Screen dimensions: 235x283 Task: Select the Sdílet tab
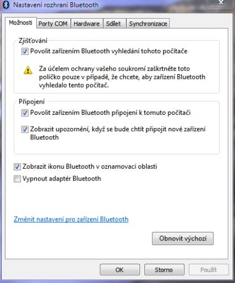click(x=113, y=24)
